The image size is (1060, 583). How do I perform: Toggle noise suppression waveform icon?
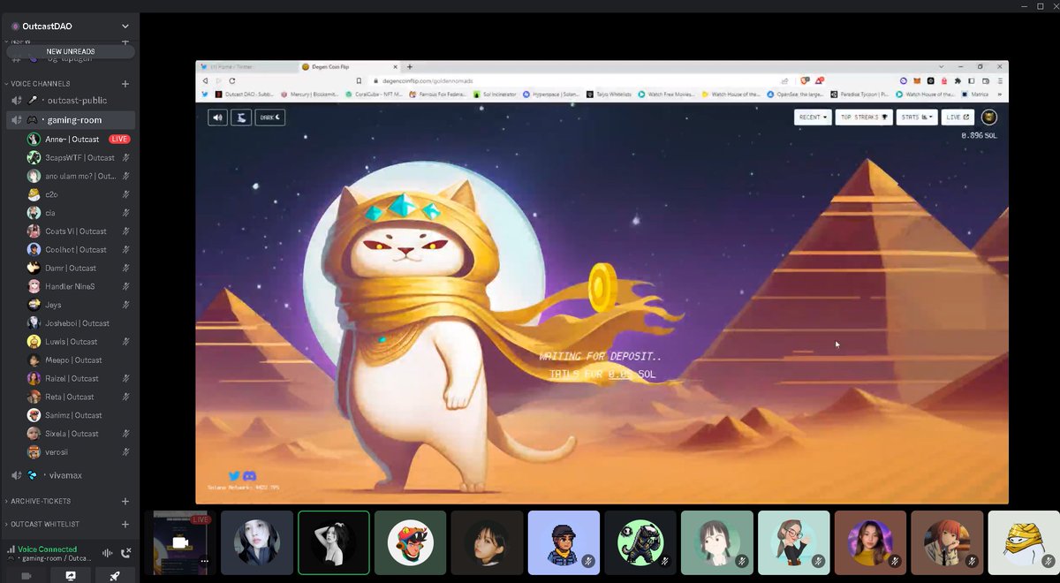pos(108,553)
